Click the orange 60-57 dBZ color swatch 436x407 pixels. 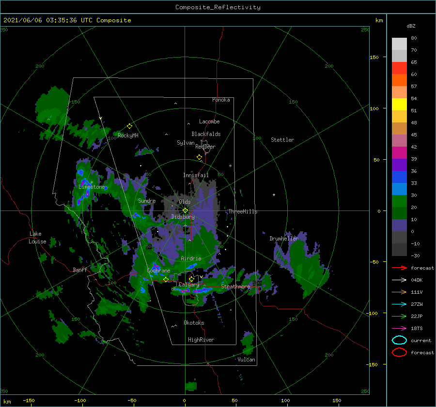point(399,80)
